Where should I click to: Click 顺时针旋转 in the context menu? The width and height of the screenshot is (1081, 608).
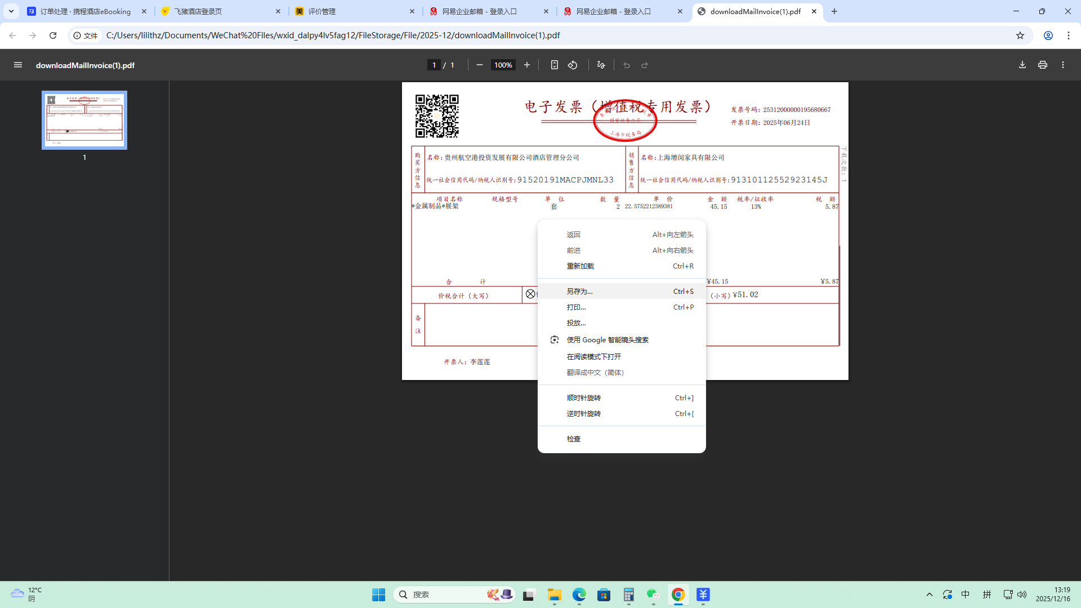pyautogui.click(x=584, y=398)
